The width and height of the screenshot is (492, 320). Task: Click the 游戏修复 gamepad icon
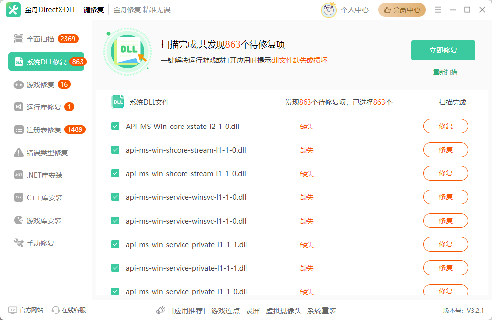pos(19,85)
